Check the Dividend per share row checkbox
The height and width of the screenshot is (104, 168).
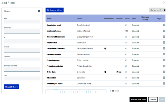point(164,84)
